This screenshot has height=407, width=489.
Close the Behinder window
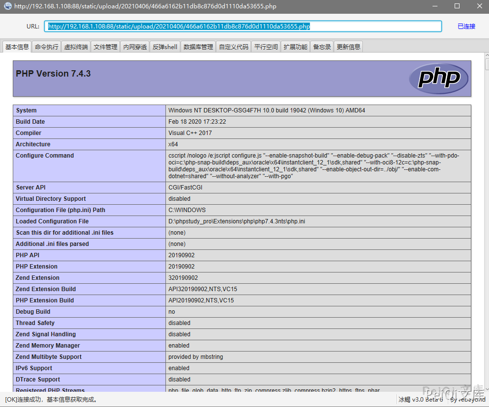pyautogui.click(x=479, y=6)
